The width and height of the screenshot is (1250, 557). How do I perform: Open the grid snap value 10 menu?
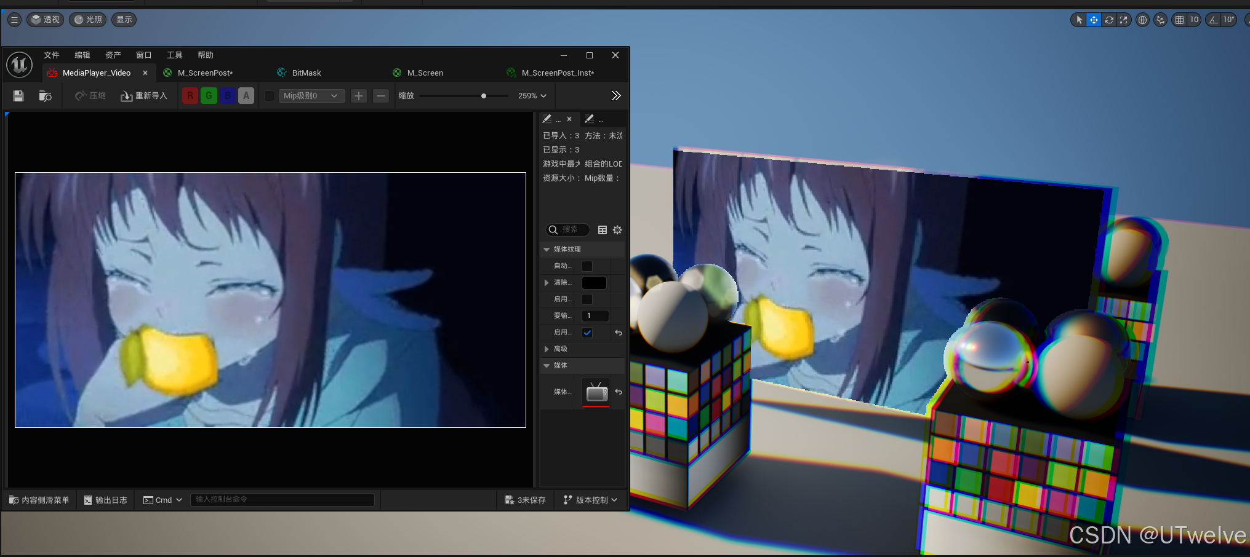pos(1194,20)
